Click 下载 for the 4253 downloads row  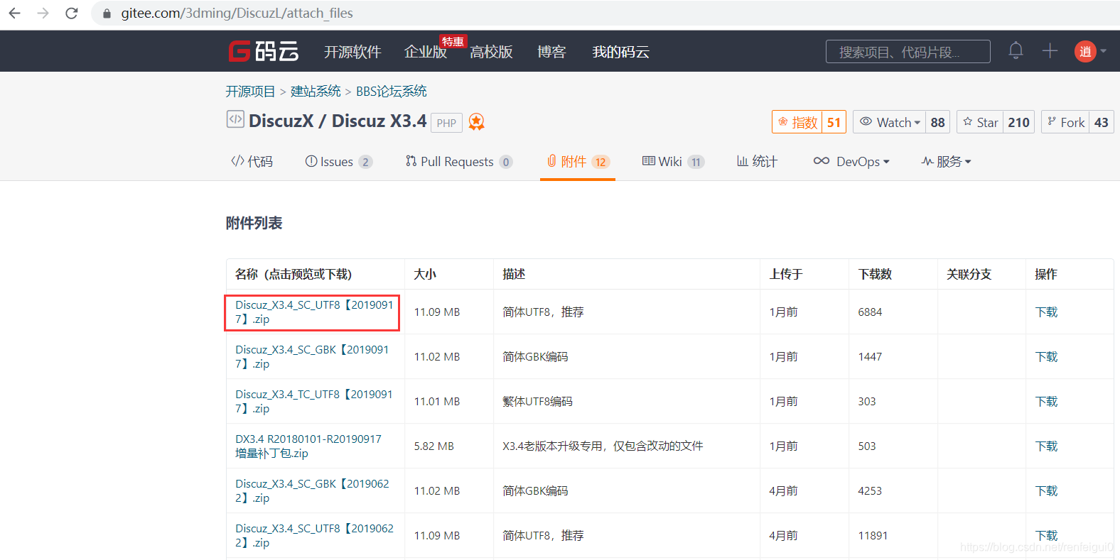[x=1046, y=491]
